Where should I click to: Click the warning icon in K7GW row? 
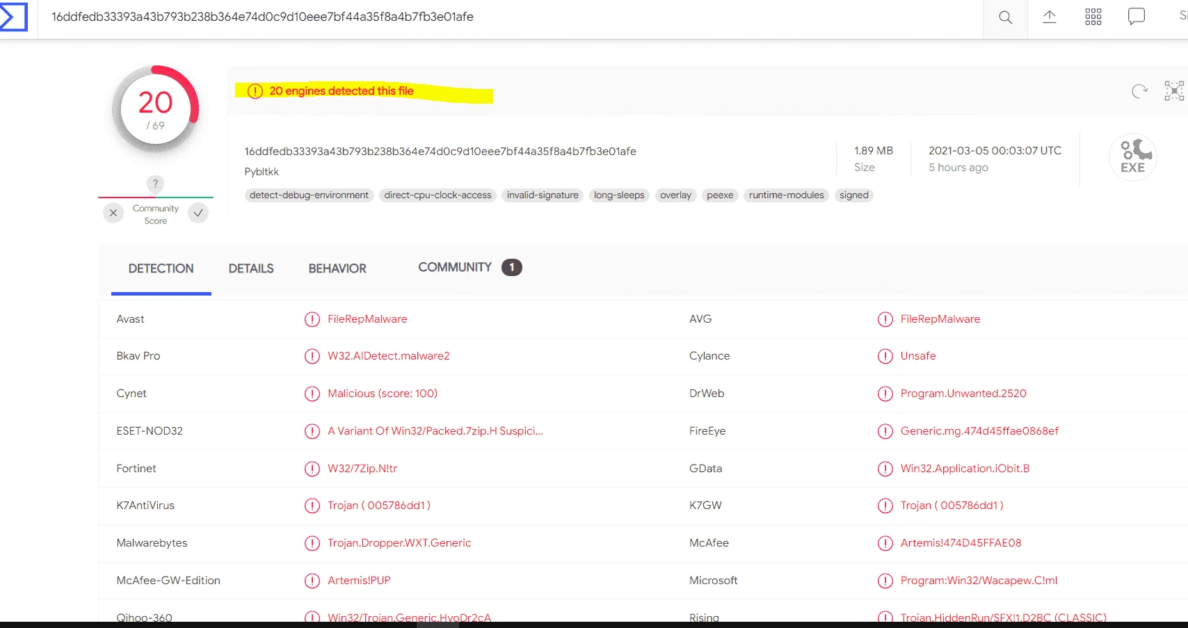coord(885,506)
